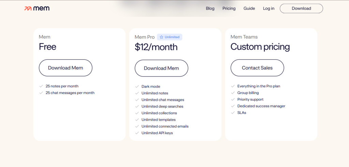Click "Everything in the Pro plan" text
The height and width of the screenshot is (167, 349).
point(259,86)
